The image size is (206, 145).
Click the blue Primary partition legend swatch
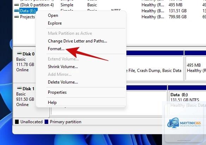(46, 122)
